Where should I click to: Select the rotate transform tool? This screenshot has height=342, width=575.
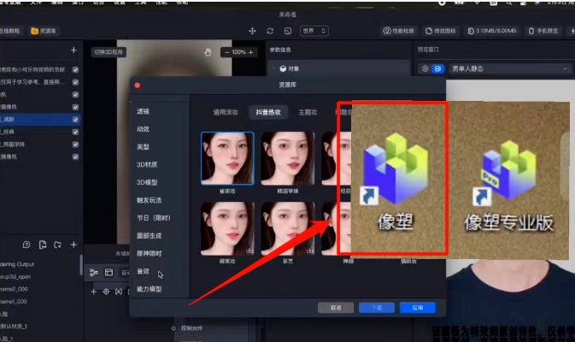(x=270, y=31)
